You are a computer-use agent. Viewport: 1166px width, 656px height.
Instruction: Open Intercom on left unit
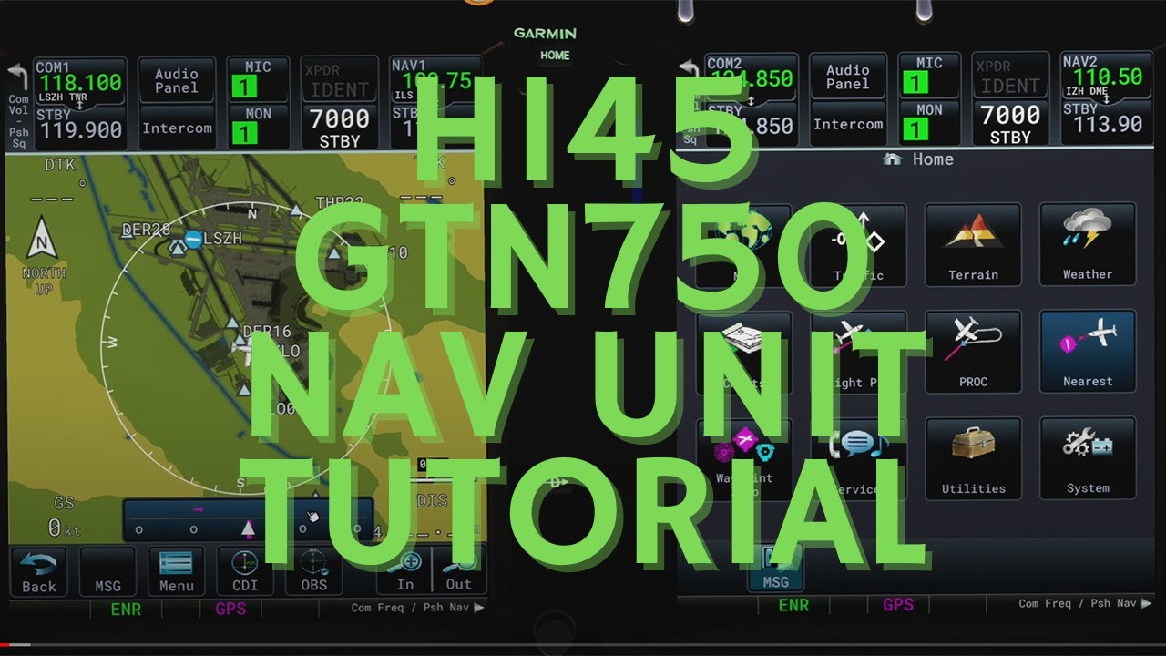point(176,128)
